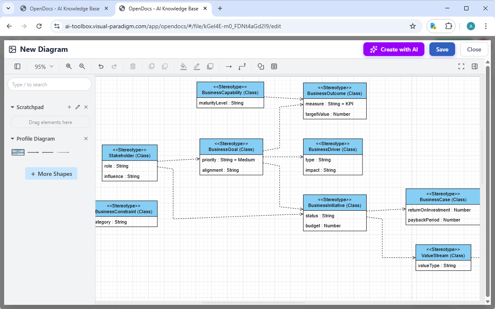Image resolution: width=495 pixels, height=309 pixels.
Task: Collapse the Profile Diagram section
Action: [12, 139]
